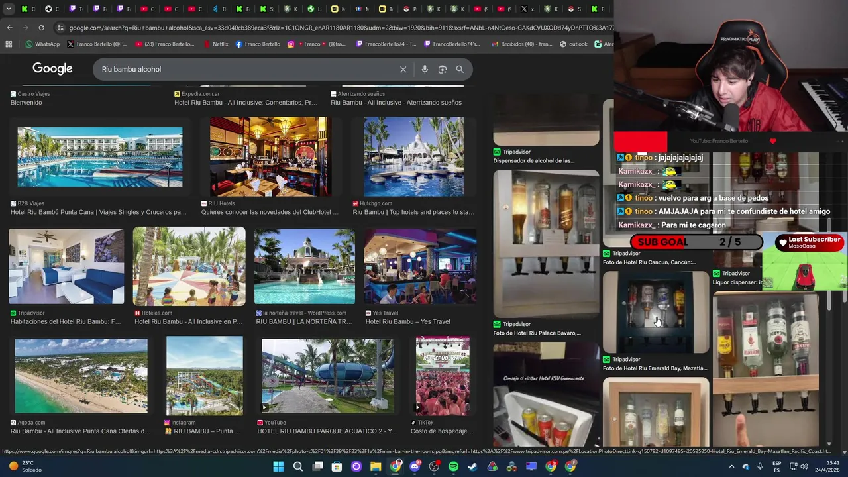Open Steam from taskbar

point(472,466)
